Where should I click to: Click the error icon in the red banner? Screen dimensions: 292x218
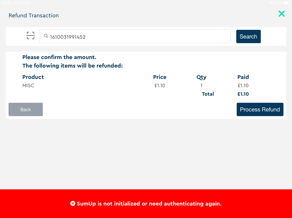(73, 204)
